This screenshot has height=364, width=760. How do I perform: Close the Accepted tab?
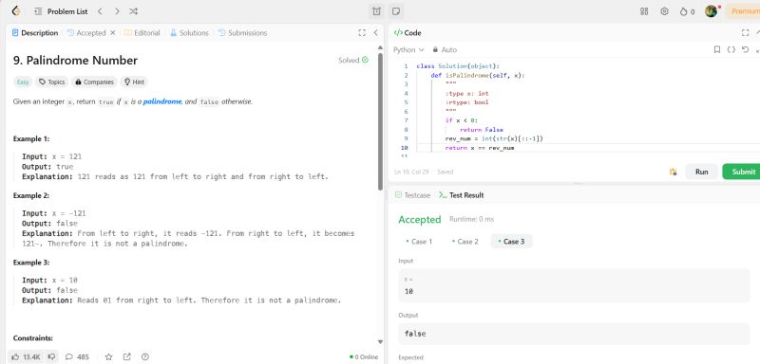[x=113, y=33]
